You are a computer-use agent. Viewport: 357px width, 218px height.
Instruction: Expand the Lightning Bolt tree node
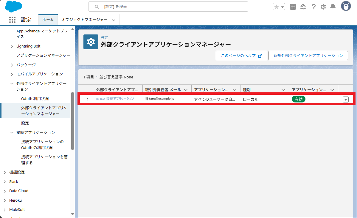coord(12,46)
